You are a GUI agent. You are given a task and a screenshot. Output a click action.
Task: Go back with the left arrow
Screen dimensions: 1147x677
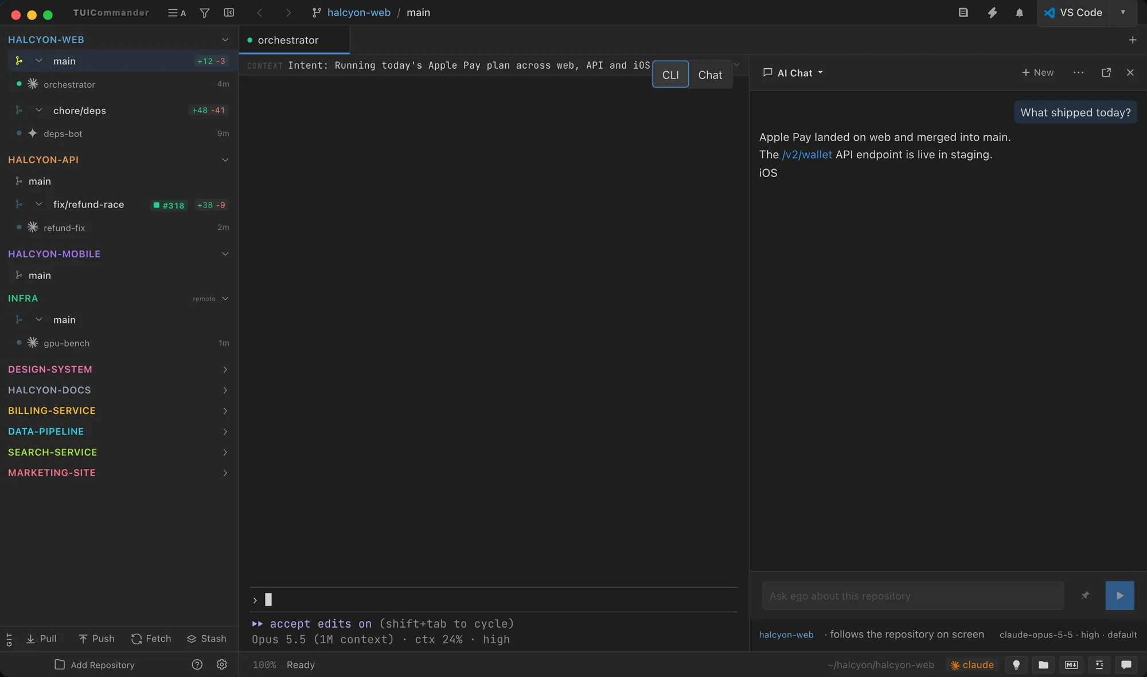coord(259,13)
